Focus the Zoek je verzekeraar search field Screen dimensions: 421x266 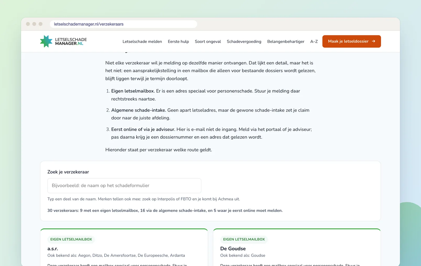124,186
